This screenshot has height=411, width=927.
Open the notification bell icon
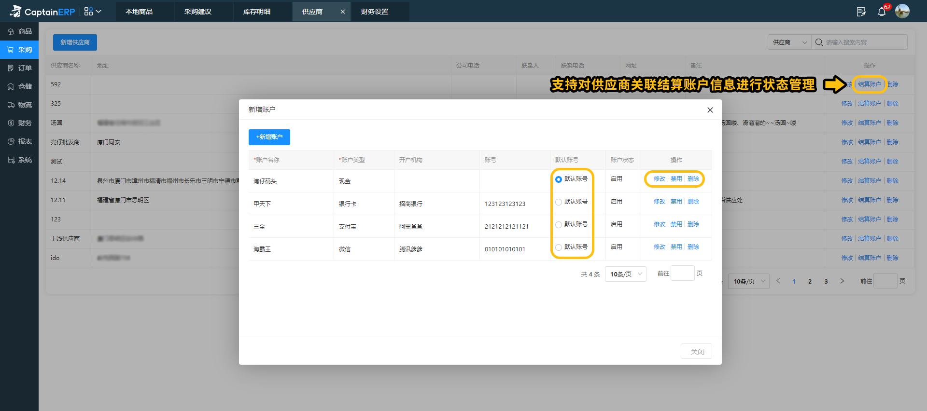882,12
